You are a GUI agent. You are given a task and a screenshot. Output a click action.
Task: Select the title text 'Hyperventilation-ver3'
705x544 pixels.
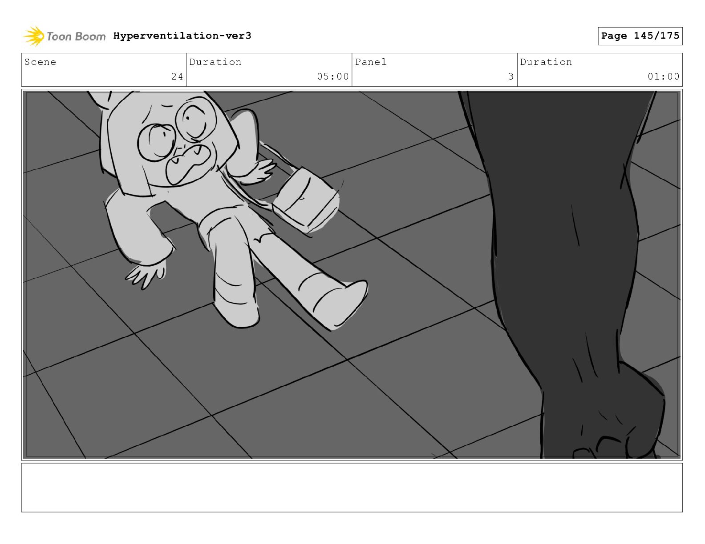tap(182, 36)
